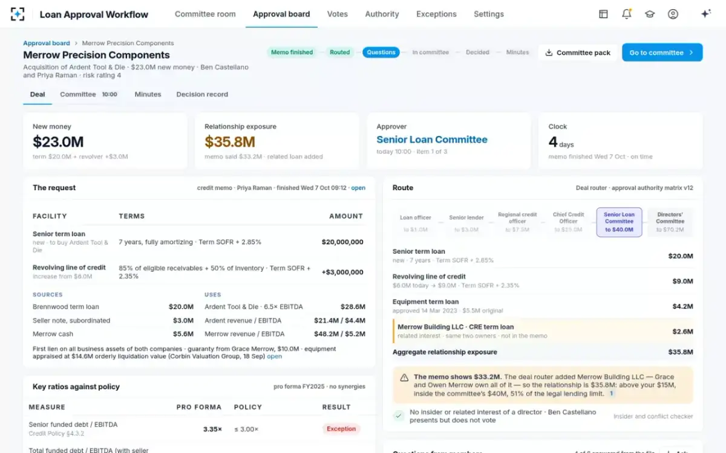Open the user profile icon
The width and height of the screenshot is (726, 453).
tap(673, 14)
